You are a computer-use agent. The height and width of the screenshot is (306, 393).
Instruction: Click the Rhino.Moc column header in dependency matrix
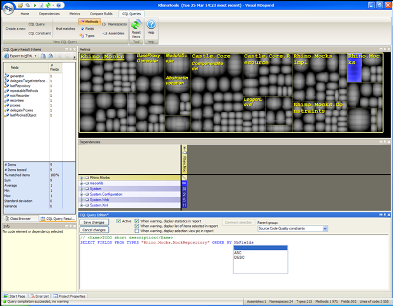coord(184,159)
